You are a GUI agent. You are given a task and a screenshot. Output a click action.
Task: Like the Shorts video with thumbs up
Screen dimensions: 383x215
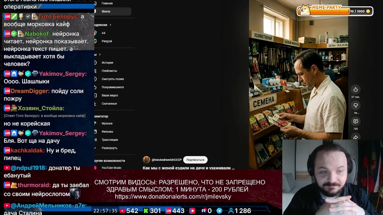(x=355, y=90)
